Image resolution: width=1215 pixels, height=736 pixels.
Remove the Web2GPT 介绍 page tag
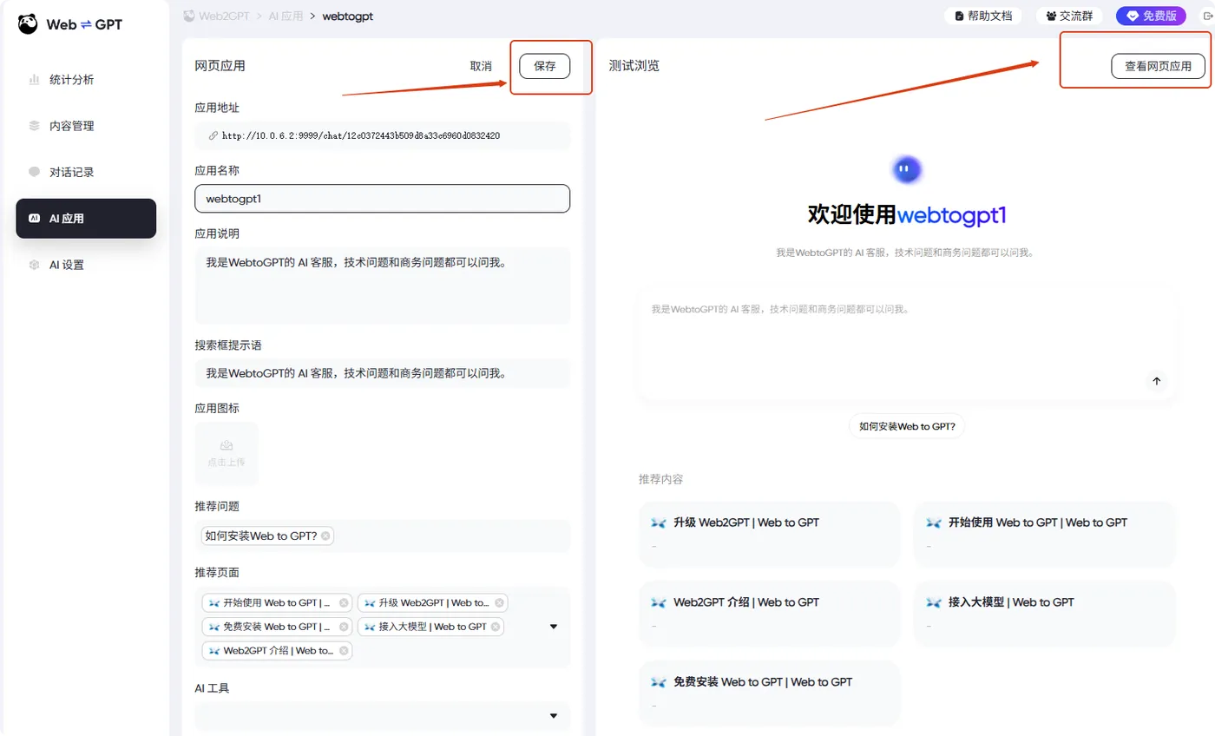[344, 651]
